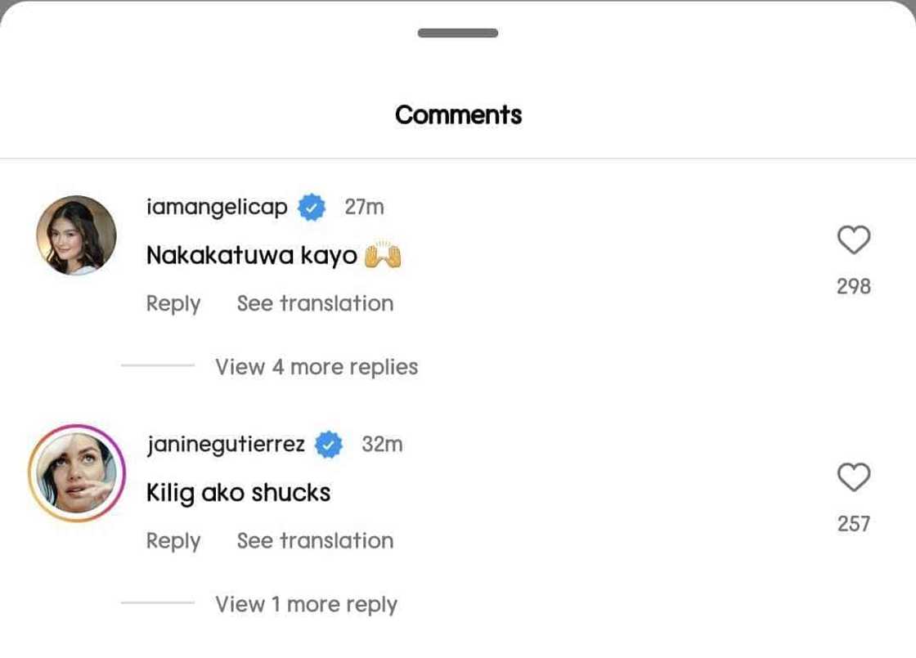Tap the raised hands emoji in the comment
916x658 pixels.
pos(382,254)
